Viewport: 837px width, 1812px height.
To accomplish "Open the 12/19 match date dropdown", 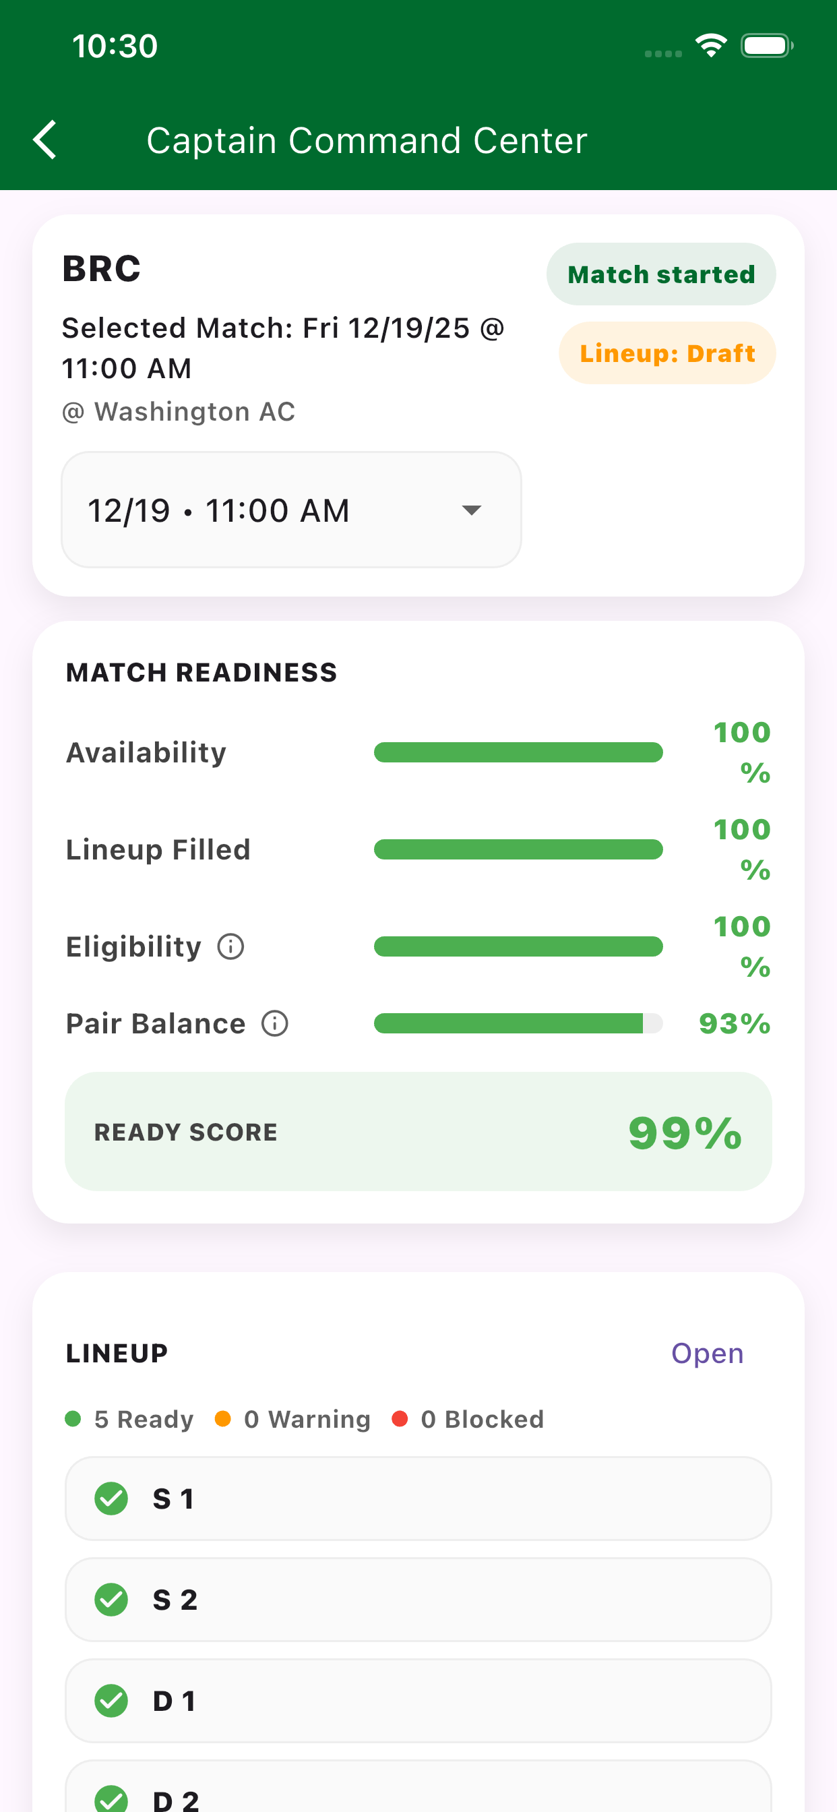I will point(290,510).
